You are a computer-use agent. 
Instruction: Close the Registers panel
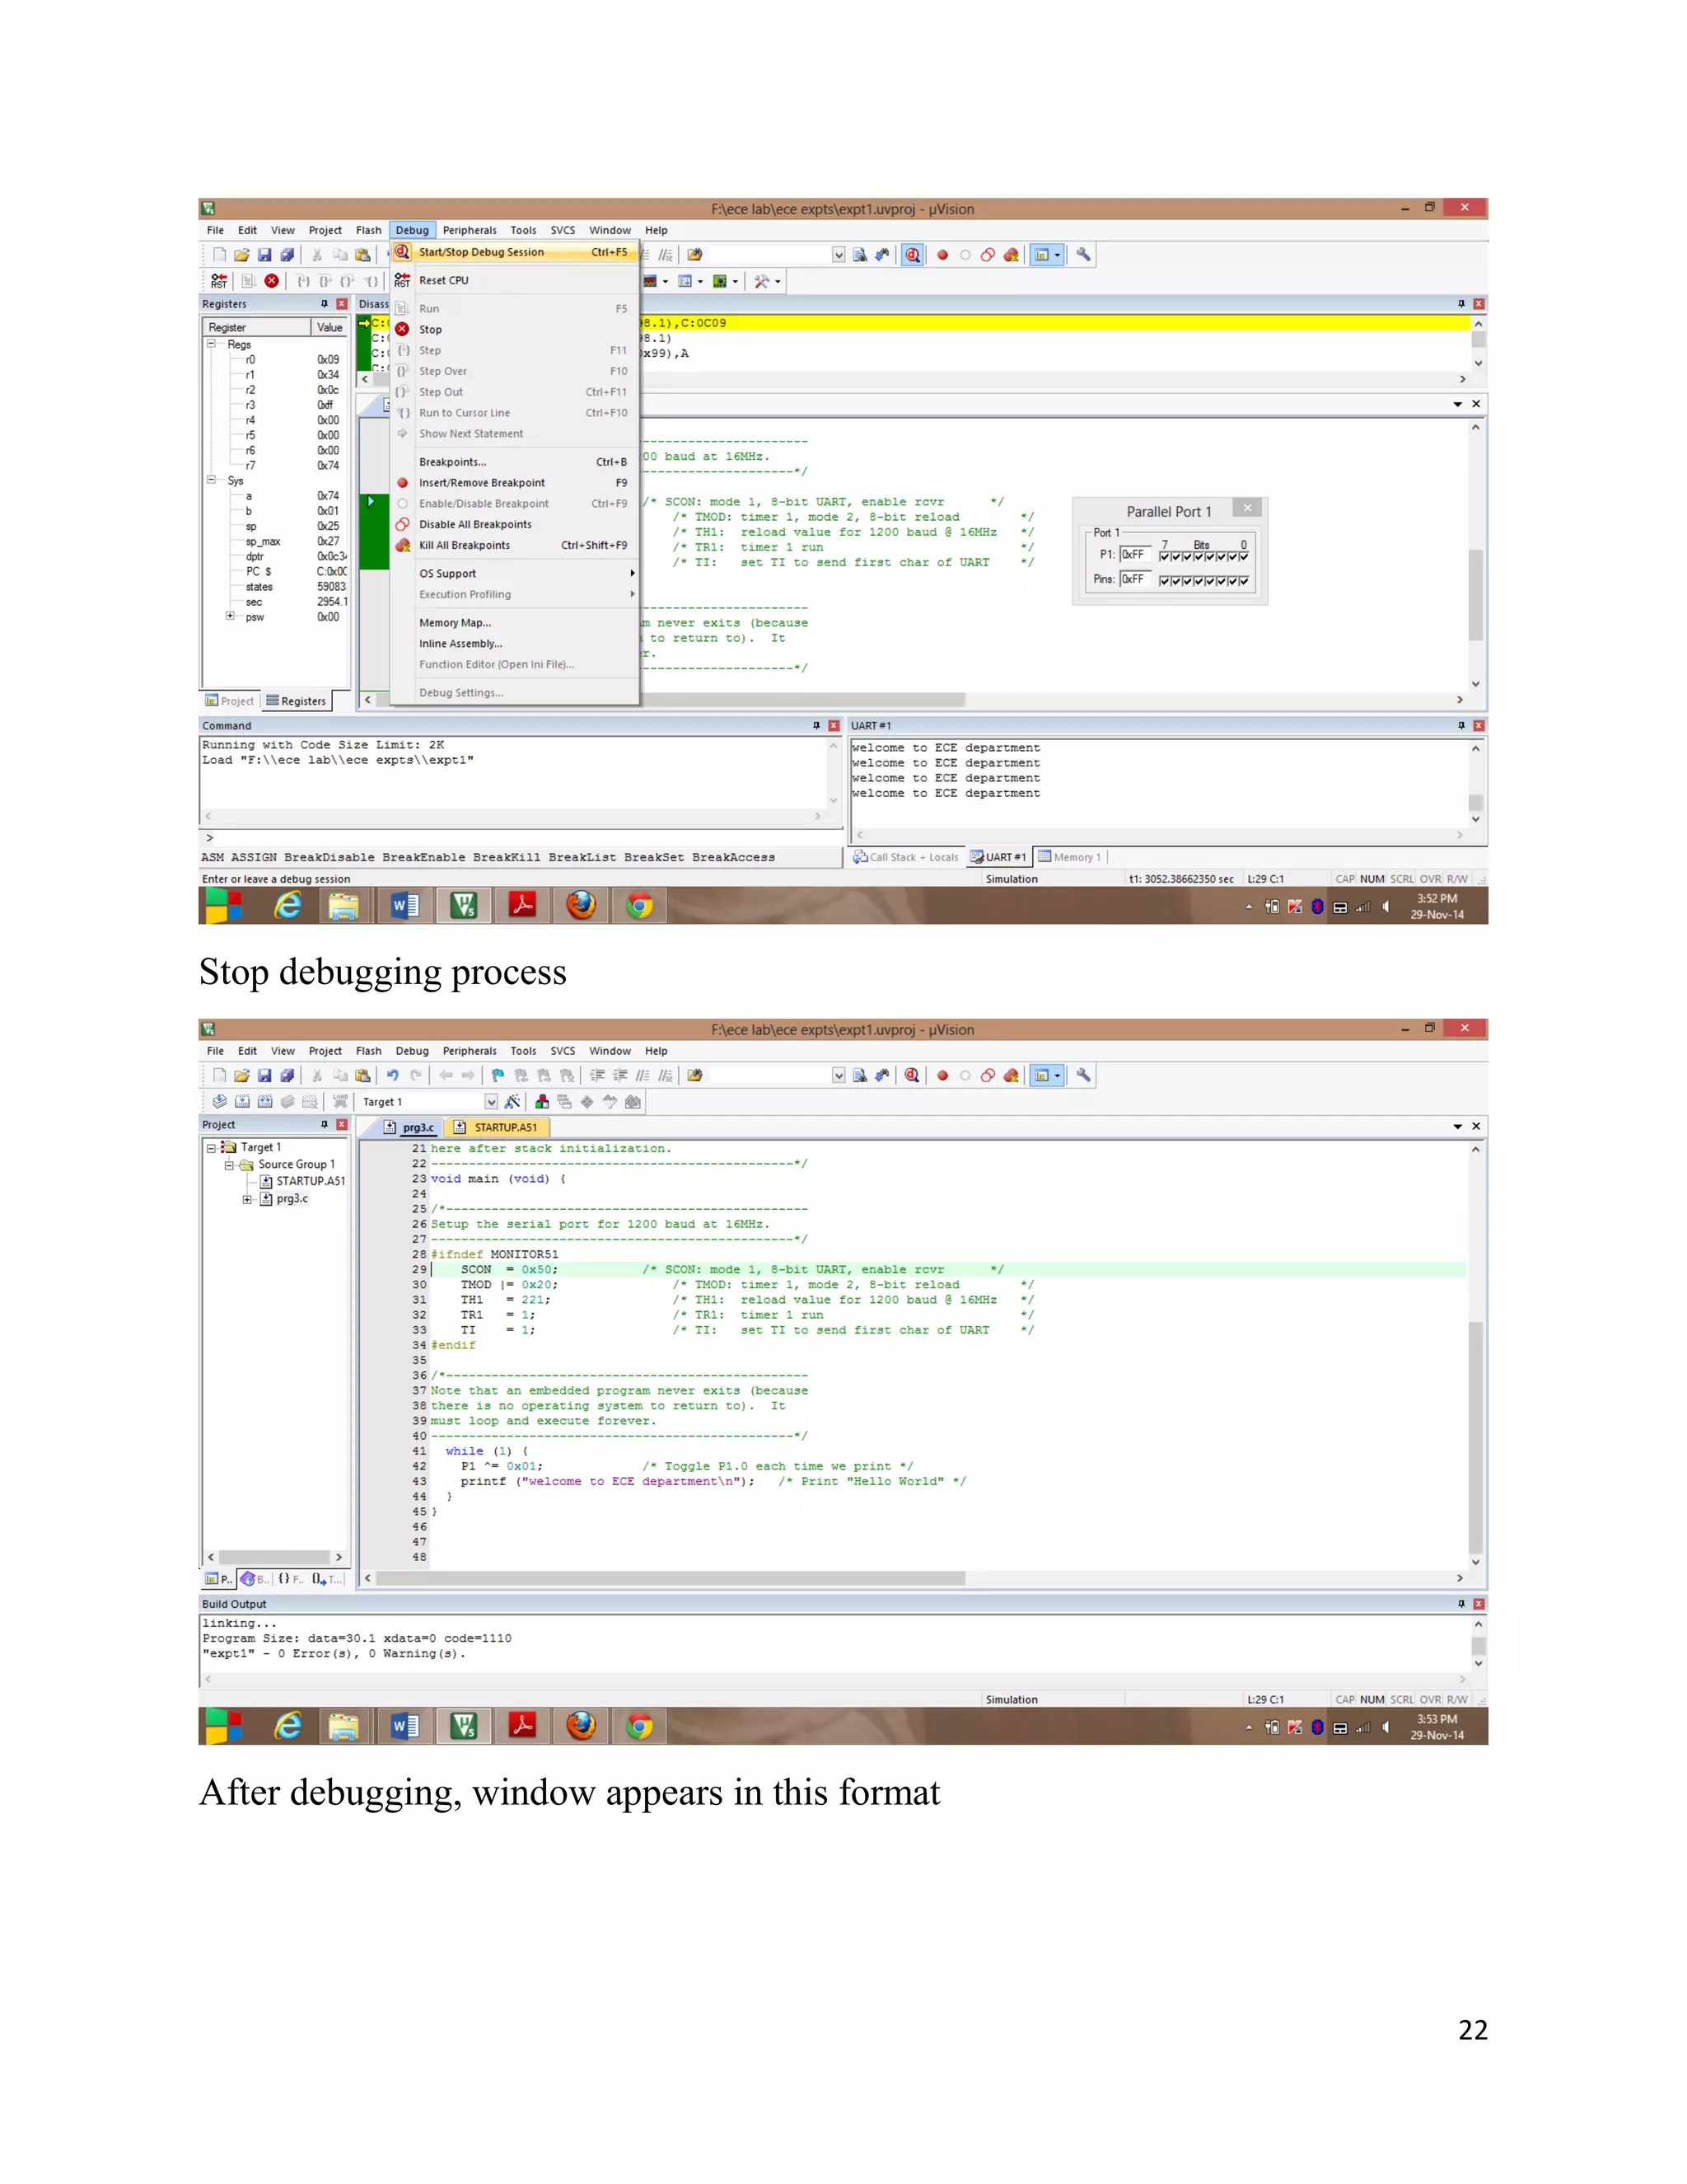point(342,304)
